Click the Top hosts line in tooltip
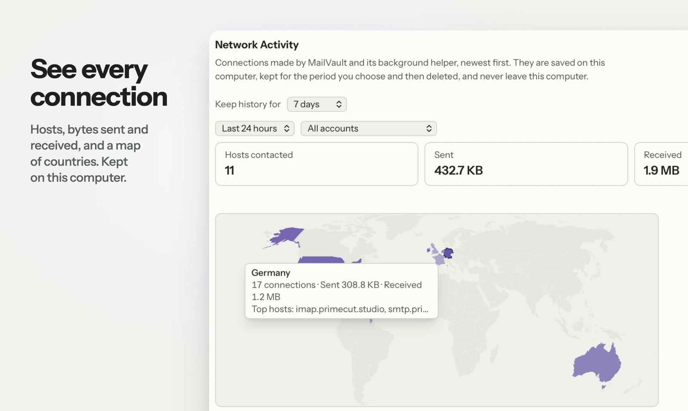The height and width of the screenshot is (411, 688). click(340, 309)
